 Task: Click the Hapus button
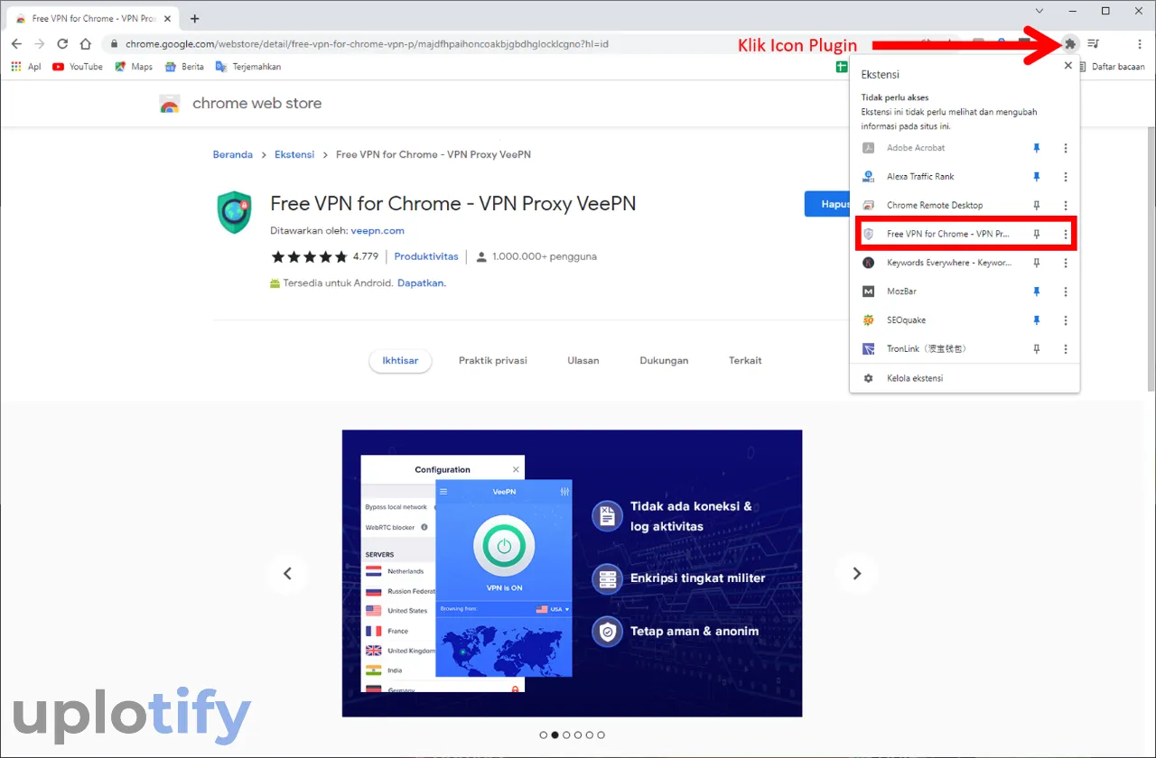tap(828, 204)
